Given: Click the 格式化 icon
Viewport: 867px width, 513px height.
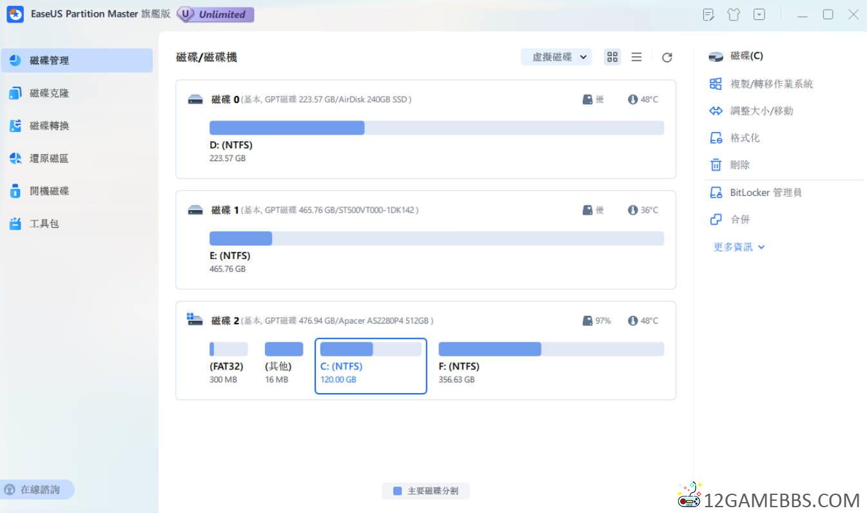Looking at the screenshot, I should coord(716,138).
